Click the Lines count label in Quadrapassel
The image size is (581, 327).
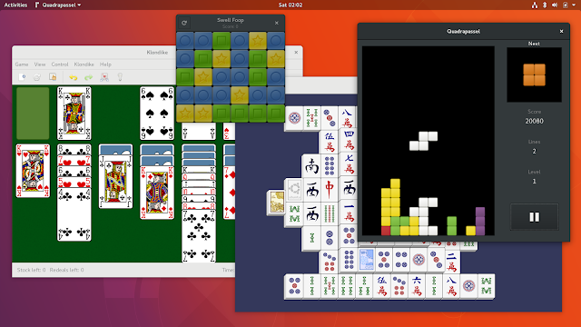534,142
